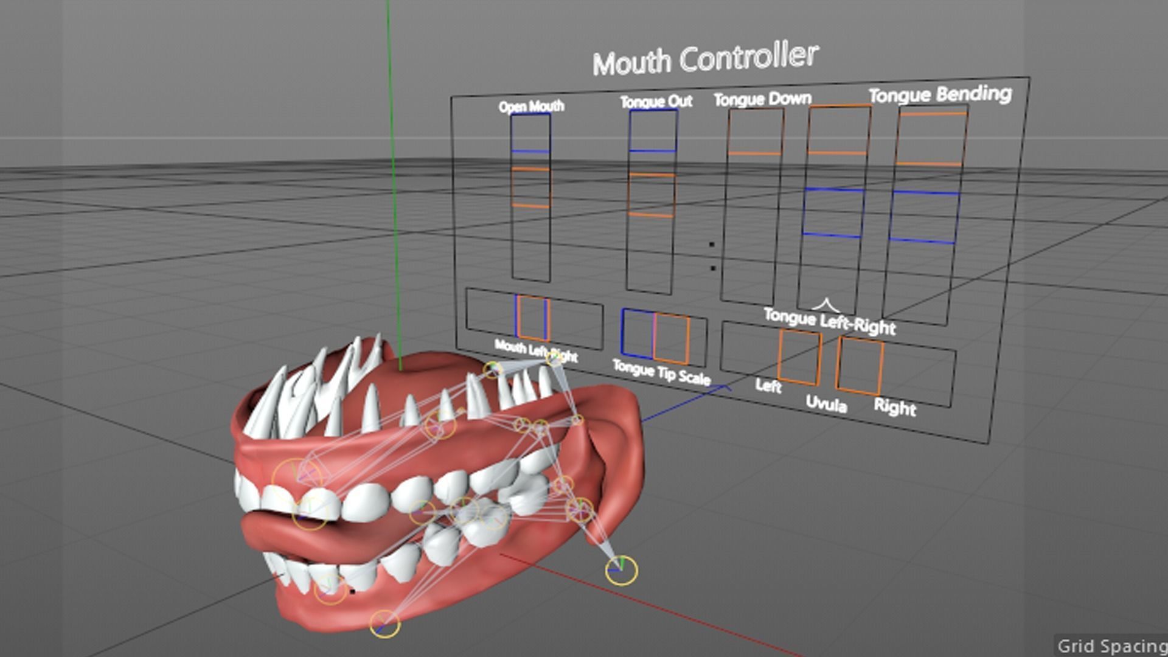Select orange handle in rightmost Tongue Bending column
This screenshot has height=657, width=1168.
point(932,138)
